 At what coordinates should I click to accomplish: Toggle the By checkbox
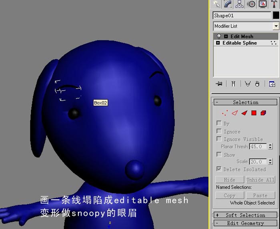[219, 123]
